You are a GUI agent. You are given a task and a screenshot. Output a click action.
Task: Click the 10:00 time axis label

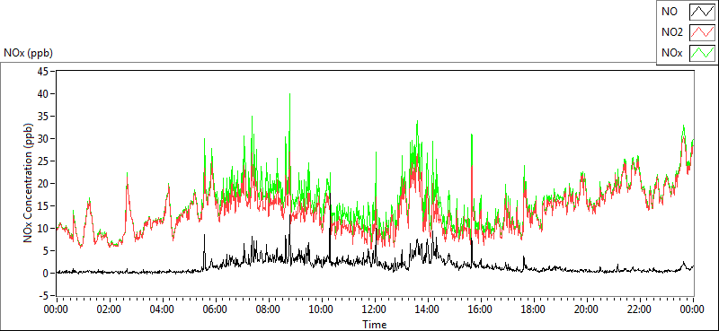[x=322, y=309]
